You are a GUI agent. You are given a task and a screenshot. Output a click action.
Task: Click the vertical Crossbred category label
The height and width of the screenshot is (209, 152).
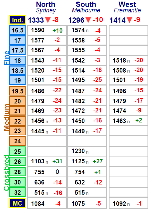6,173
